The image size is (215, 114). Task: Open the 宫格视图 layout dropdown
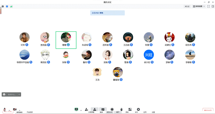pyautogui.click(x=199, y=7)
